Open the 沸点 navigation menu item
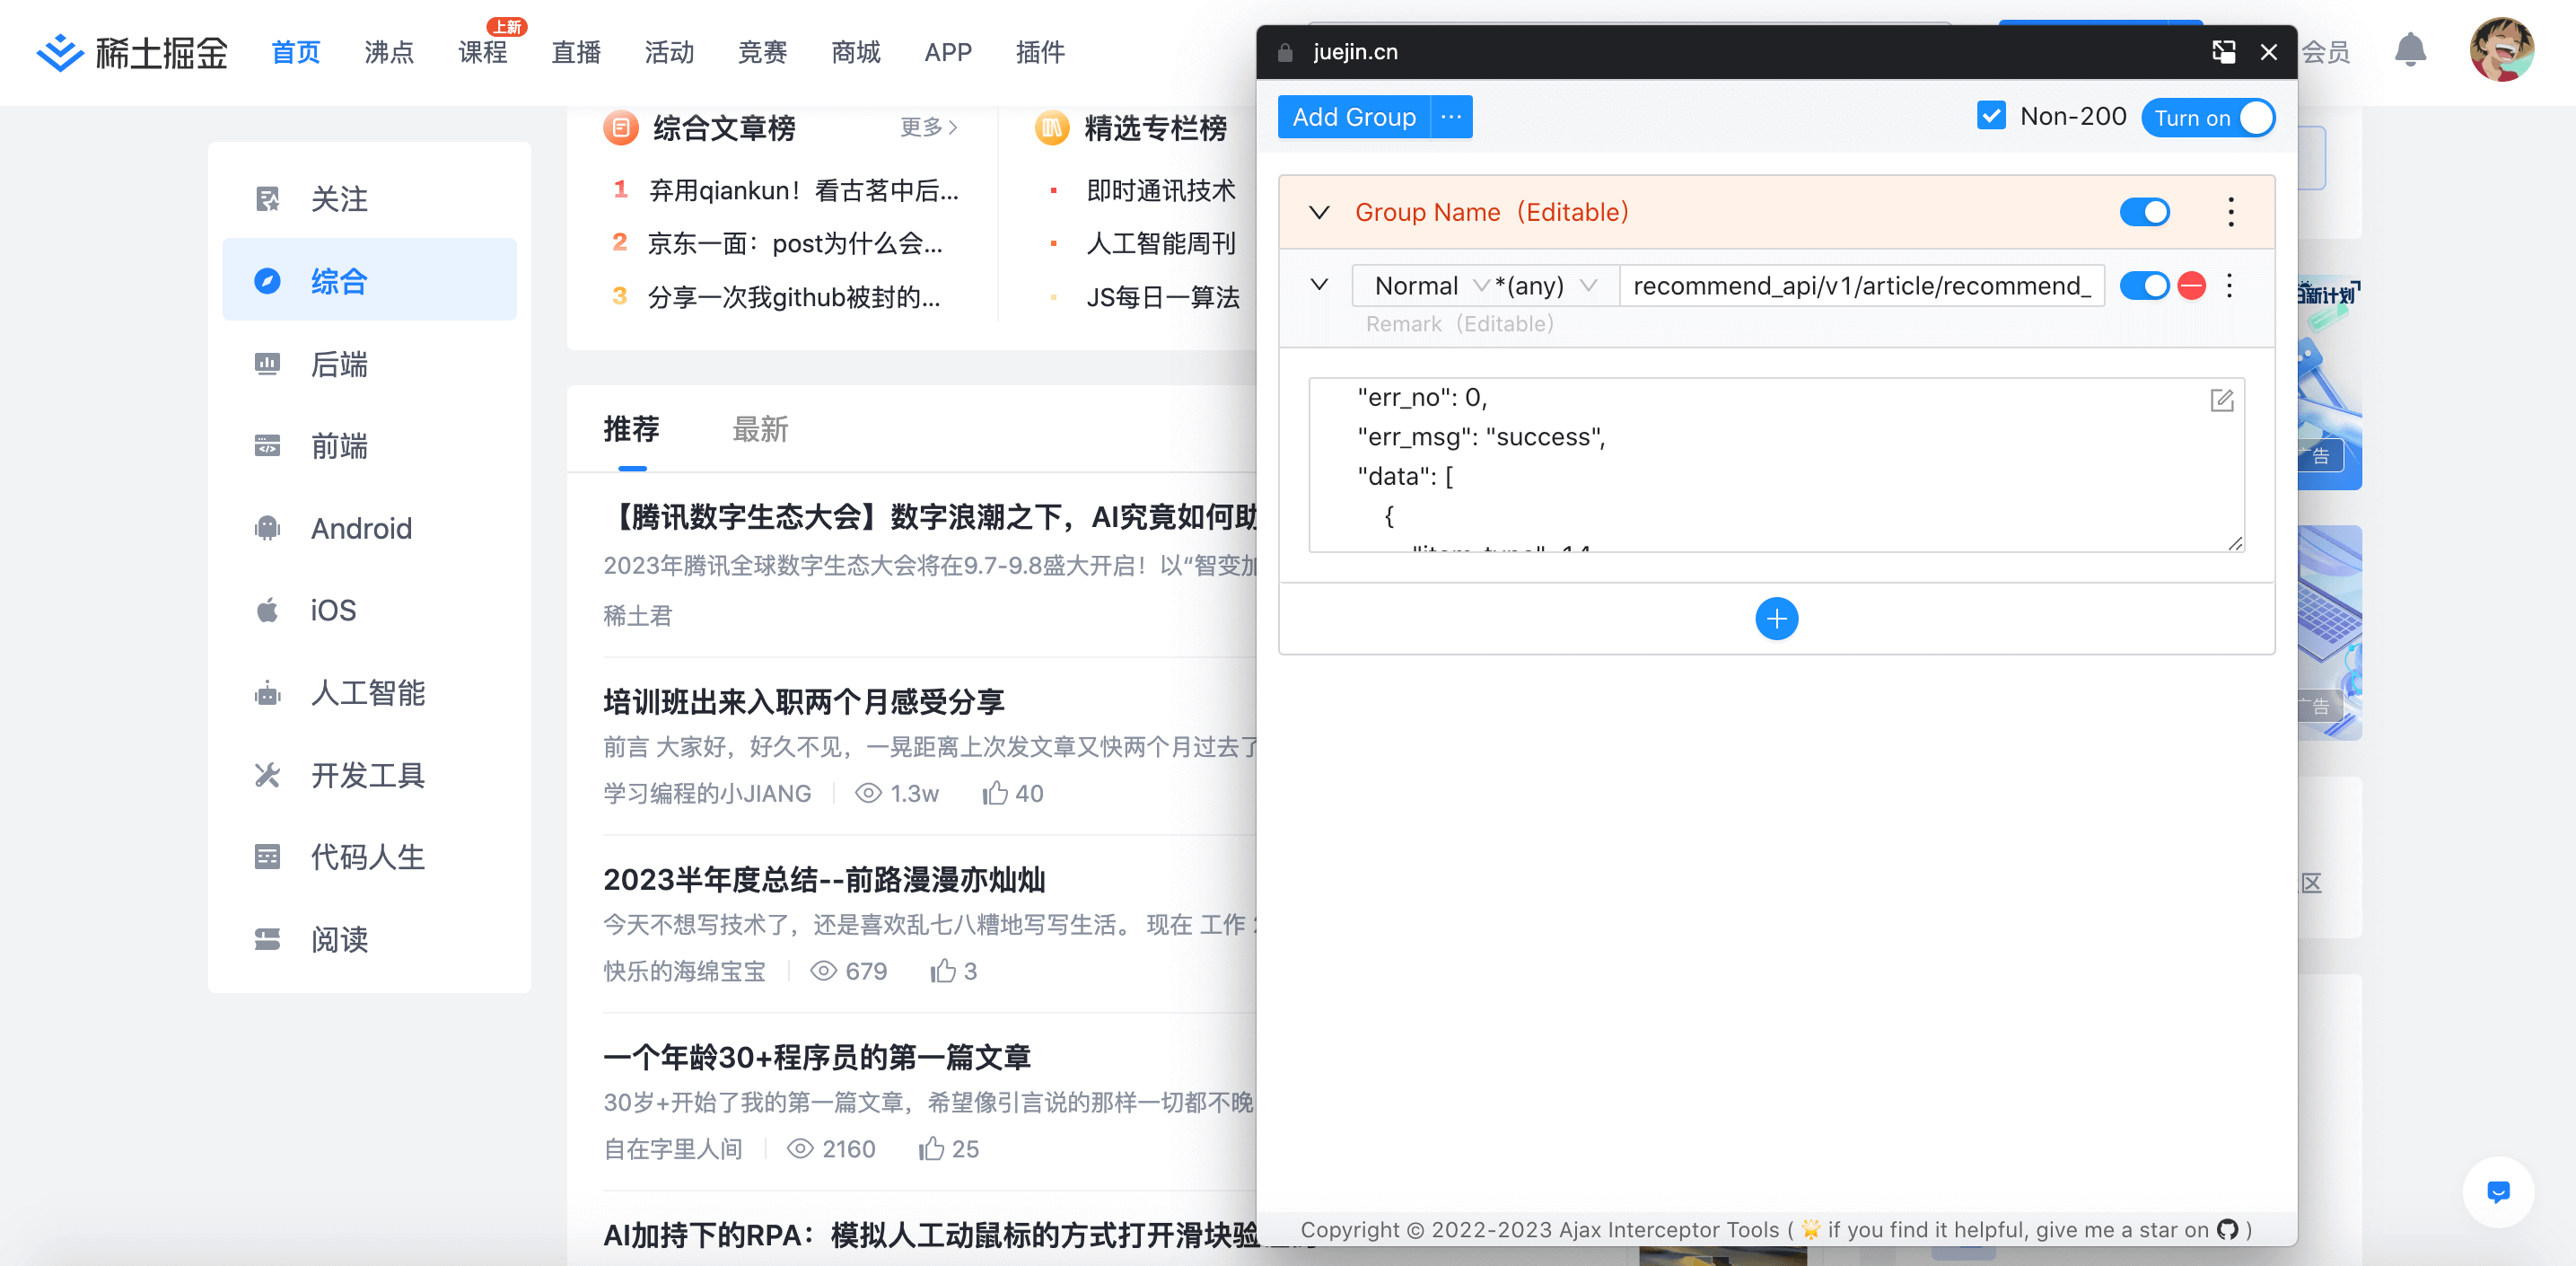2576x1266 pixels. [389, 52]
